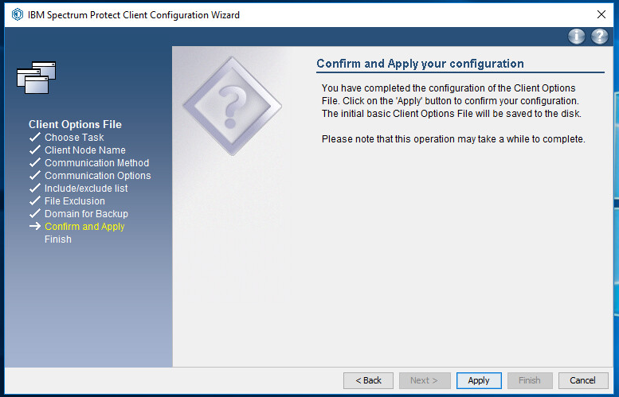Click the IBM Spectrum Protect title bar icon
The image size is (619, 397).
(x=17, y=14)
